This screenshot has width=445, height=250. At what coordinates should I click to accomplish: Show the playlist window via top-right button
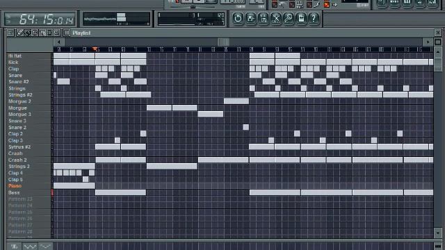click(382, 3)
